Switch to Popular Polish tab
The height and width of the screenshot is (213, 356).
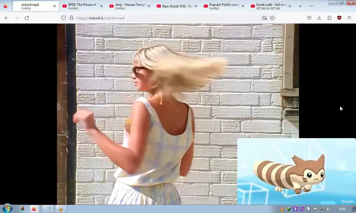(224, 6)
